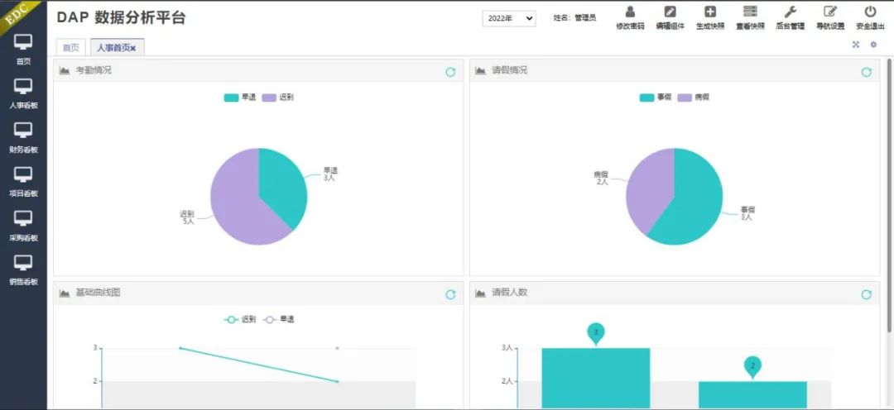
Task: Open 财务看板 sidebar monitor icon
Action: (23, 131)
